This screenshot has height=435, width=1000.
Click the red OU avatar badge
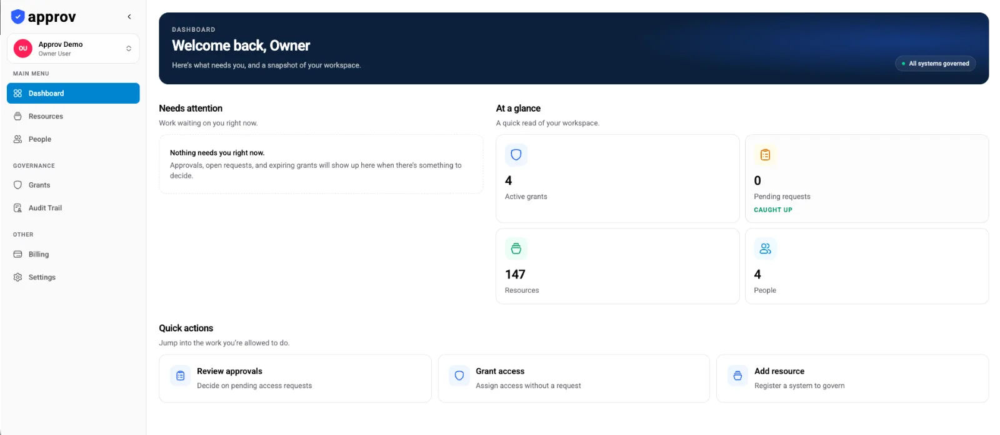[x=23, y=49]
